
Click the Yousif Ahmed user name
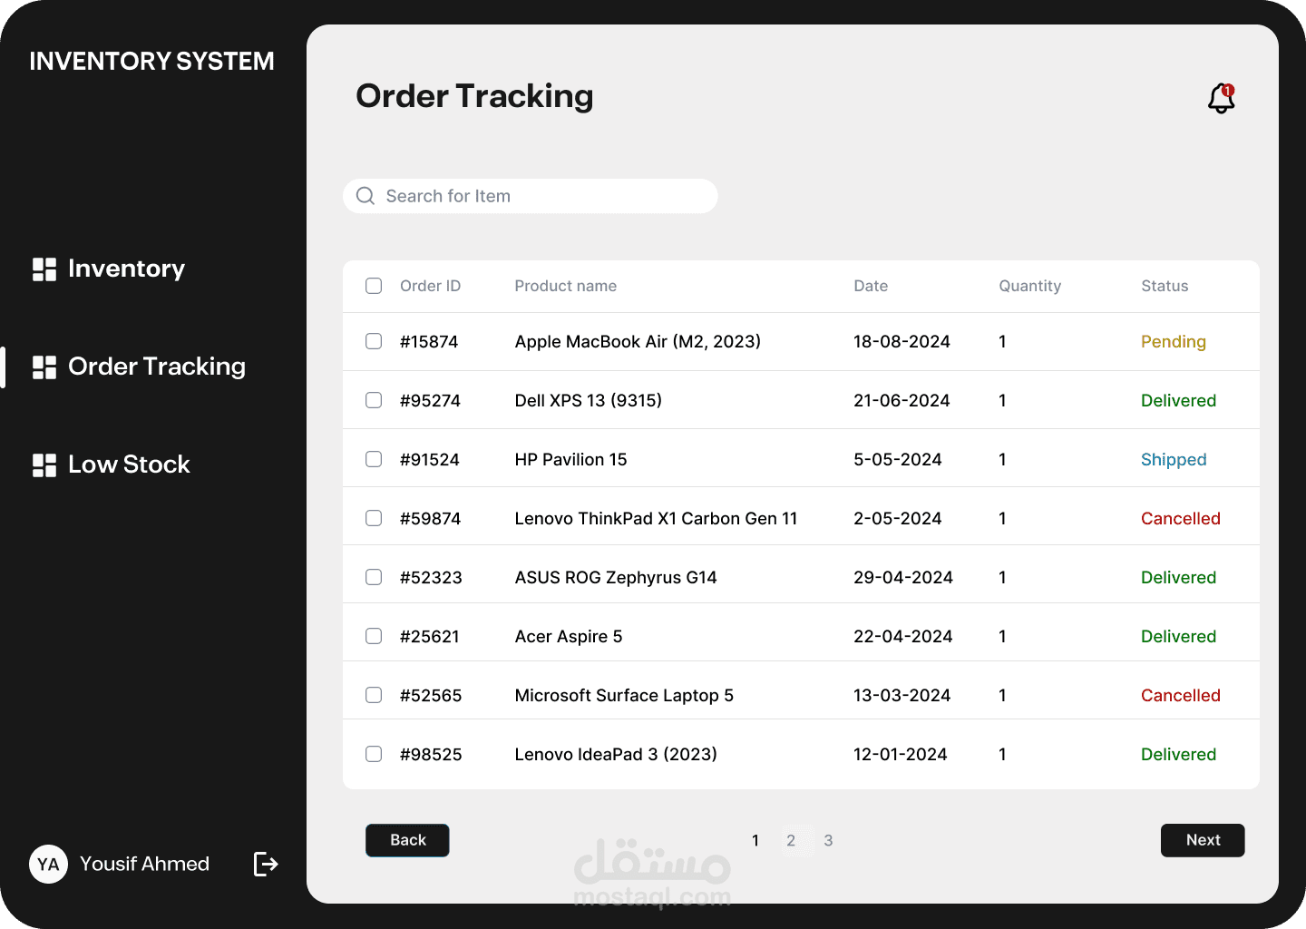[x=144, y=864]
